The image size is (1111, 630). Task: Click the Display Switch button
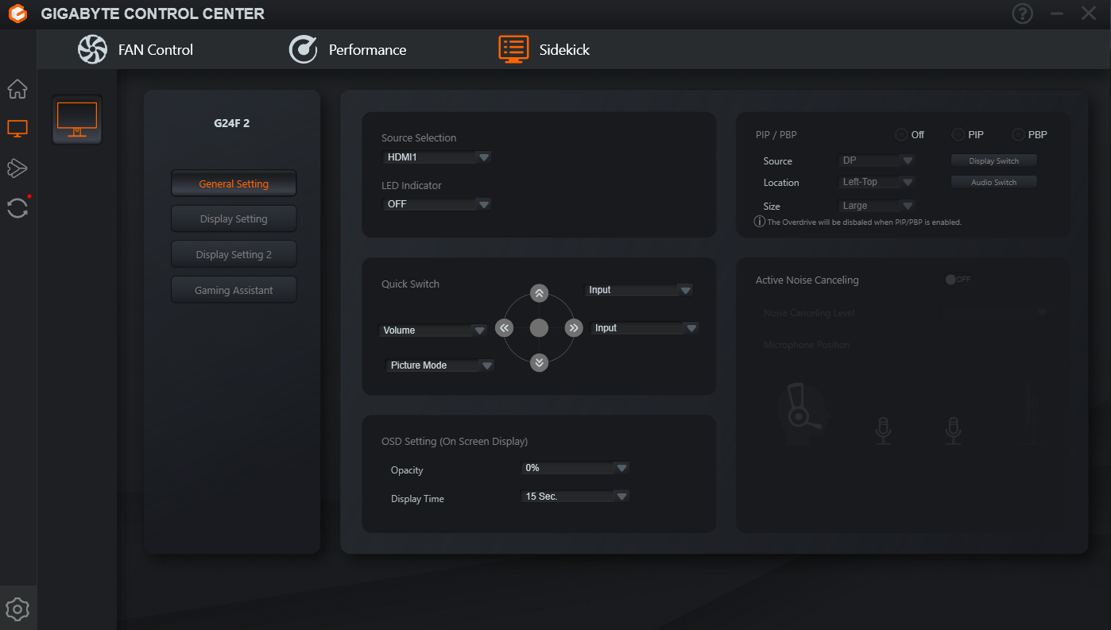[994, 160]
